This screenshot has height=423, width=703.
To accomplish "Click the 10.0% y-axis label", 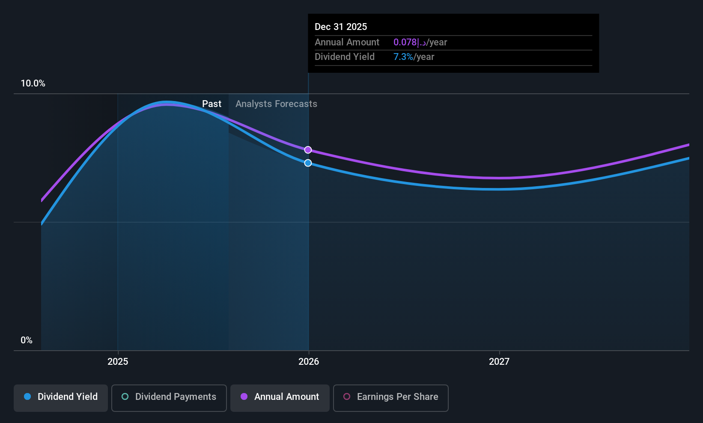I will tap(33, 83).
